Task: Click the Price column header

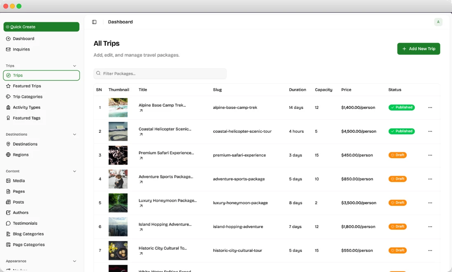Action: point(346,90)
